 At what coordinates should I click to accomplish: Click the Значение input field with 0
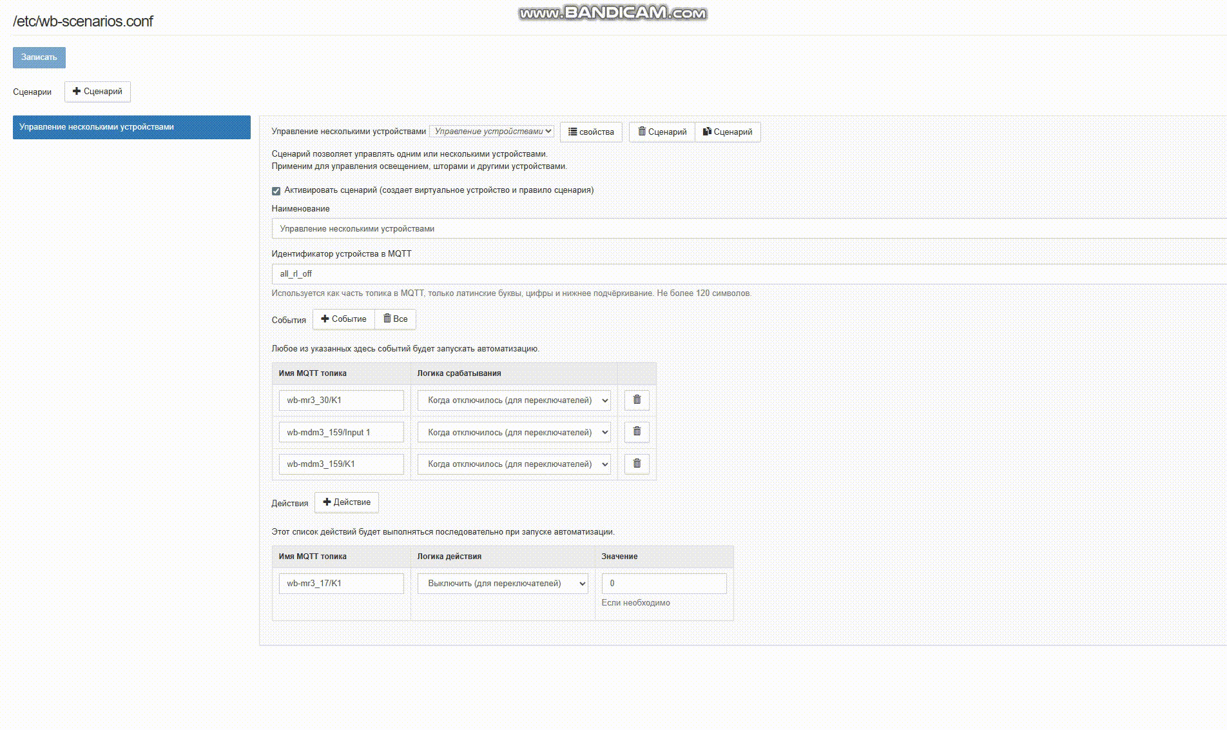pos(664,584)
